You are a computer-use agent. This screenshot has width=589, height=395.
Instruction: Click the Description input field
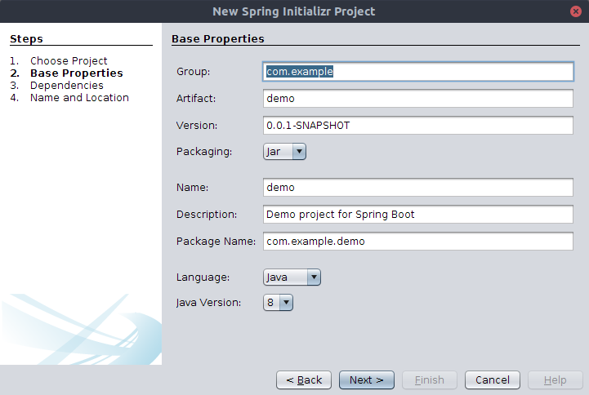point(418,214)
